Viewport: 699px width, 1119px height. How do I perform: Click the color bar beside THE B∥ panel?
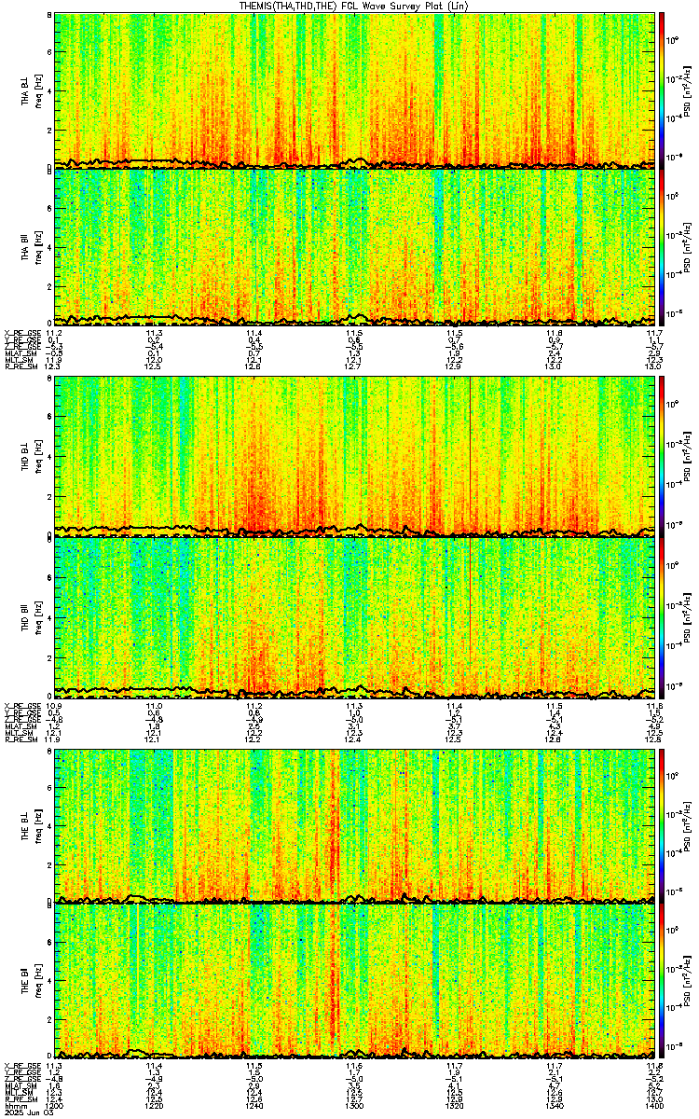(x=663, y=981)
